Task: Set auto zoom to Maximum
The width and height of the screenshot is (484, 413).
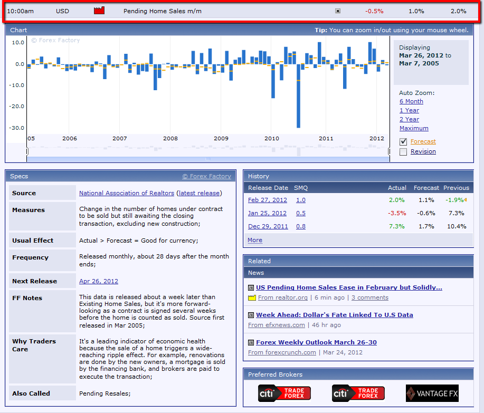Action: pos(414,128)
